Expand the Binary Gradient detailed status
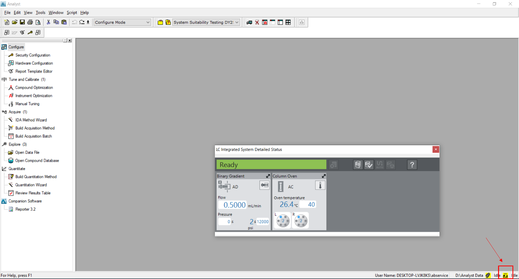The width and height of the screenshot is (519, 279). tap(267, 176)
